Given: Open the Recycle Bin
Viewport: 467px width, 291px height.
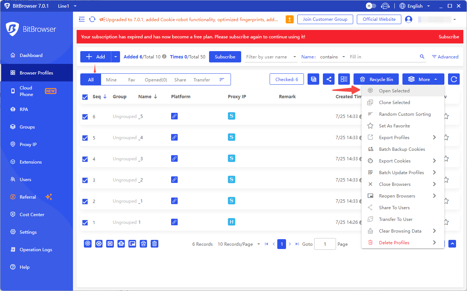Looking at the screenshot, I should (376, 79).
